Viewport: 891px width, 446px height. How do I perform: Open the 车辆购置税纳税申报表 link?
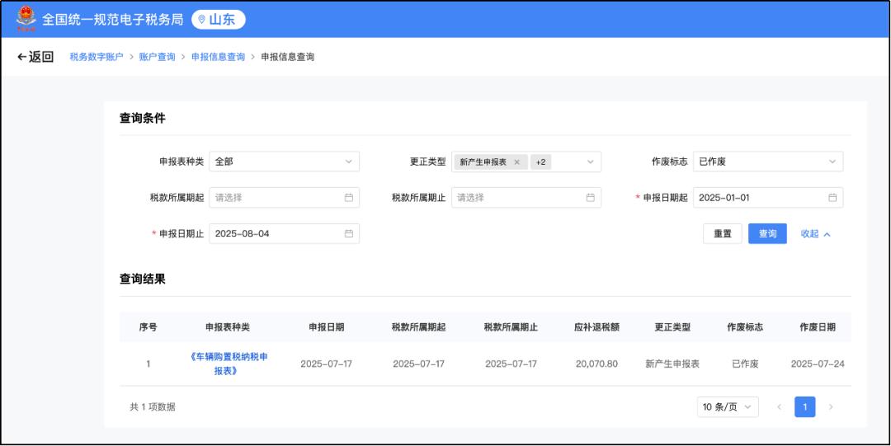point(229,364)
